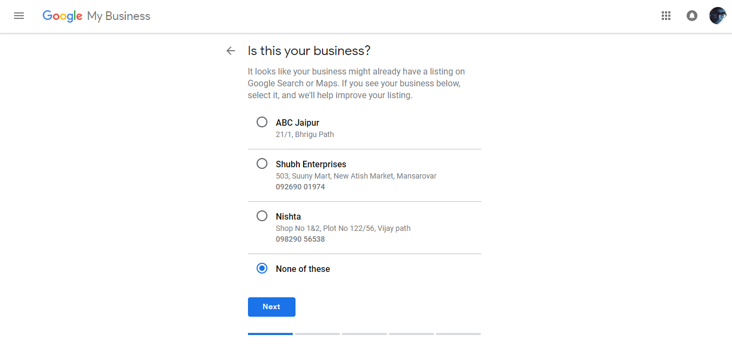Viewport: 732px width, 348px height.
Task: Click phone number 098290 56538
Action: tap(300, 239)
